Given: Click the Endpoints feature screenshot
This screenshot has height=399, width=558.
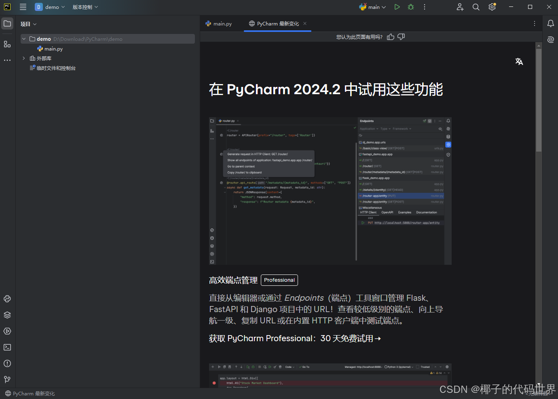Looking at the screenshot, I should click(x=330, y=191).
